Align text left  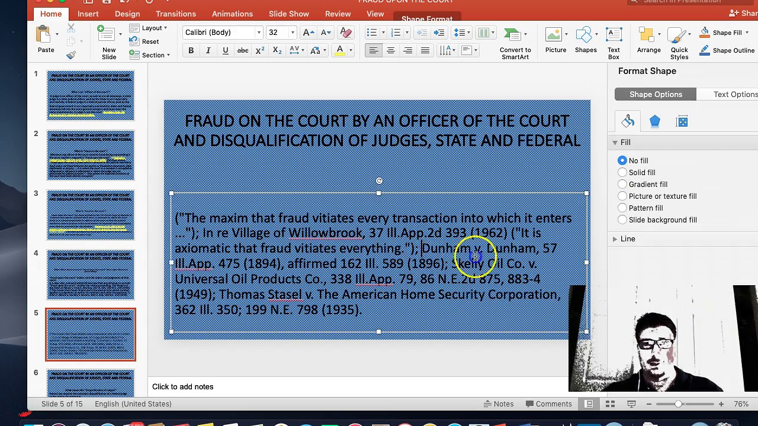[x=374, y=51]
